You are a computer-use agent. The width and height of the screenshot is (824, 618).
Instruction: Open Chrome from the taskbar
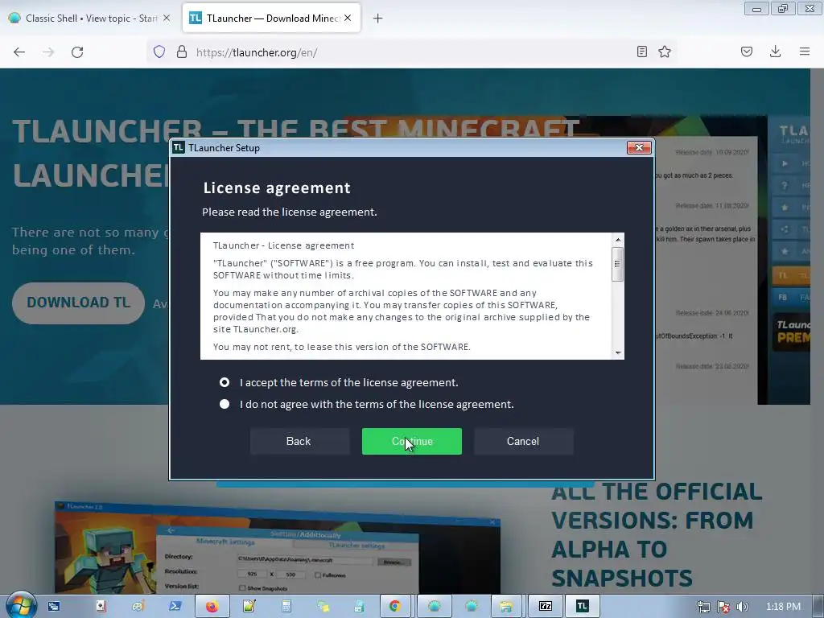[394, 607]
